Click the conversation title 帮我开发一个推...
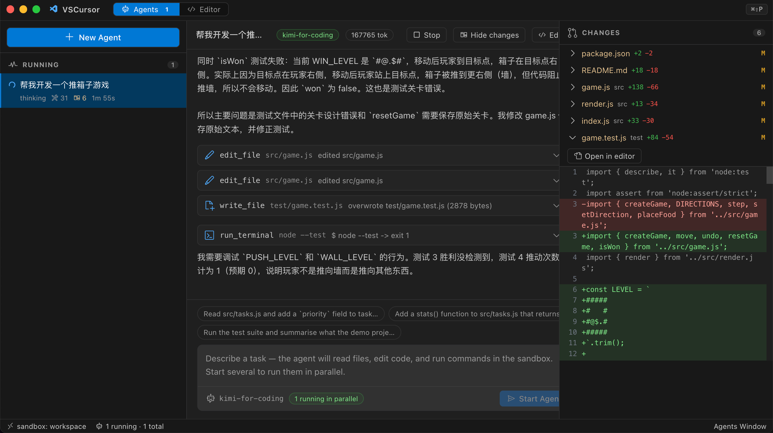This screenshot has height=433, width=773. pyautogui.click(x=229, y=35)
